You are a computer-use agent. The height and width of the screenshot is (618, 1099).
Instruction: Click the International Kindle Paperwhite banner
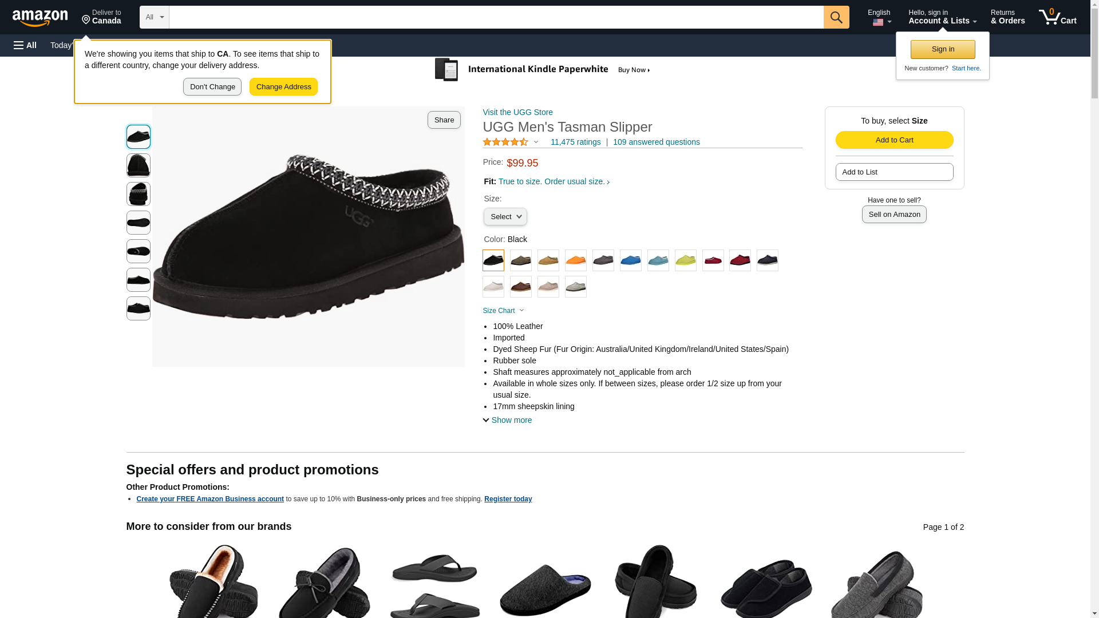click(543, 70)
